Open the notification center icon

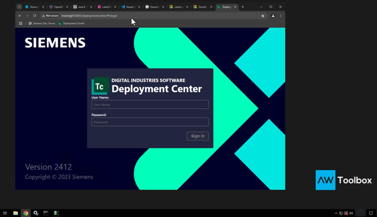371,213
